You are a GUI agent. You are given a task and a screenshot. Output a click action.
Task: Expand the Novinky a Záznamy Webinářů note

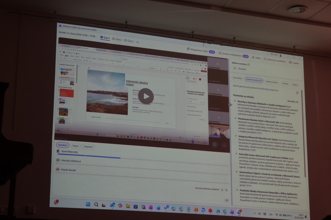coord(235,101)
